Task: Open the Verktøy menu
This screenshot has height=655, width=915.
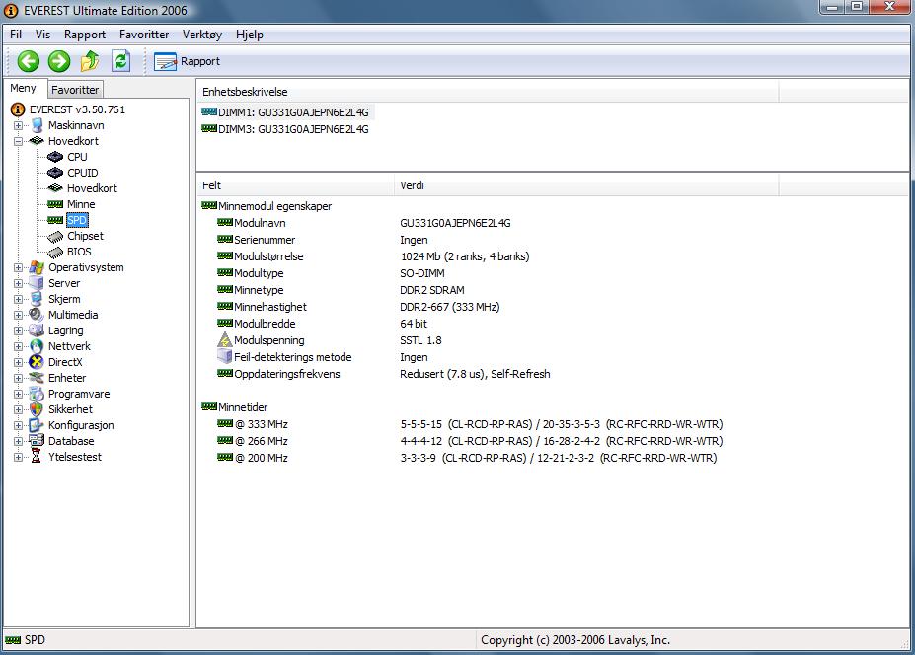Action: click(x=202, y=35)
